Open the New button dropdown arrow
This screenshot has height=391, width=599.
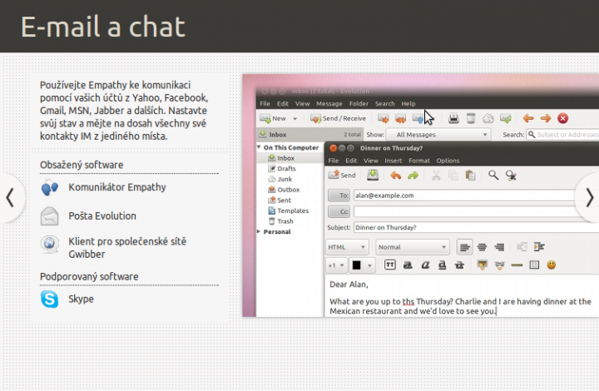[x=295, y=119]
